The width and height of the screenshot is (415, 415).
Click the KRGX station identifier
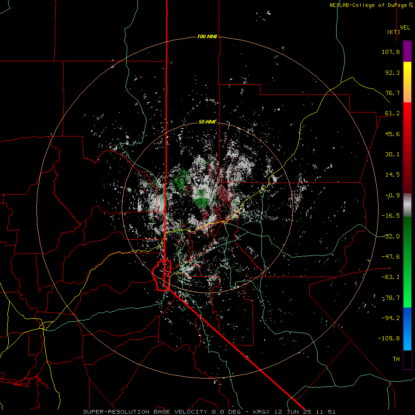click(262, 412)
